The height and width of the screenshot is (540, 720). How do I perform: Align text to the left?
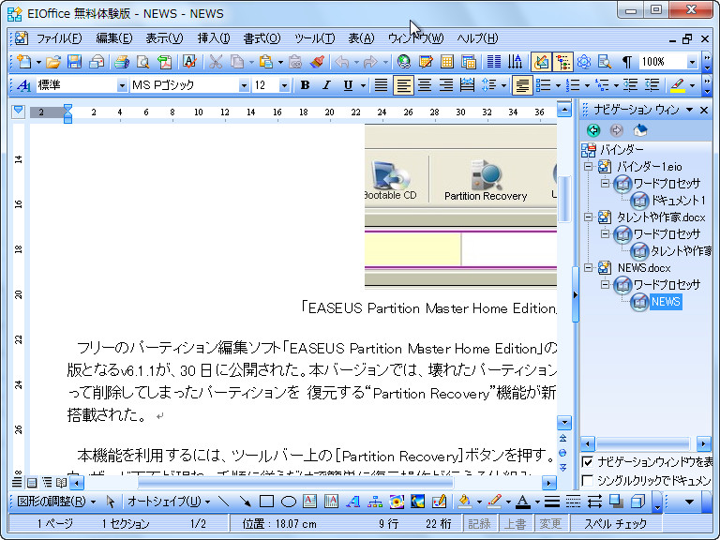(x=403, y=85)
